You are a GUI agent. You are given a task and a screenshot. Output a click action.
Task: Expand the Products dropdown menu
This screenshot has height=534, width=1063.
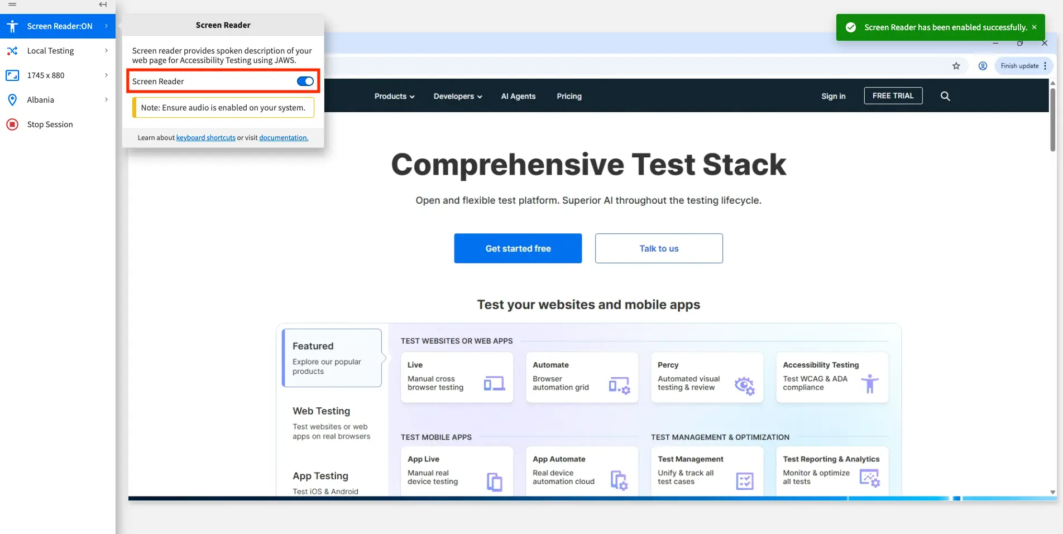point(394,96)
